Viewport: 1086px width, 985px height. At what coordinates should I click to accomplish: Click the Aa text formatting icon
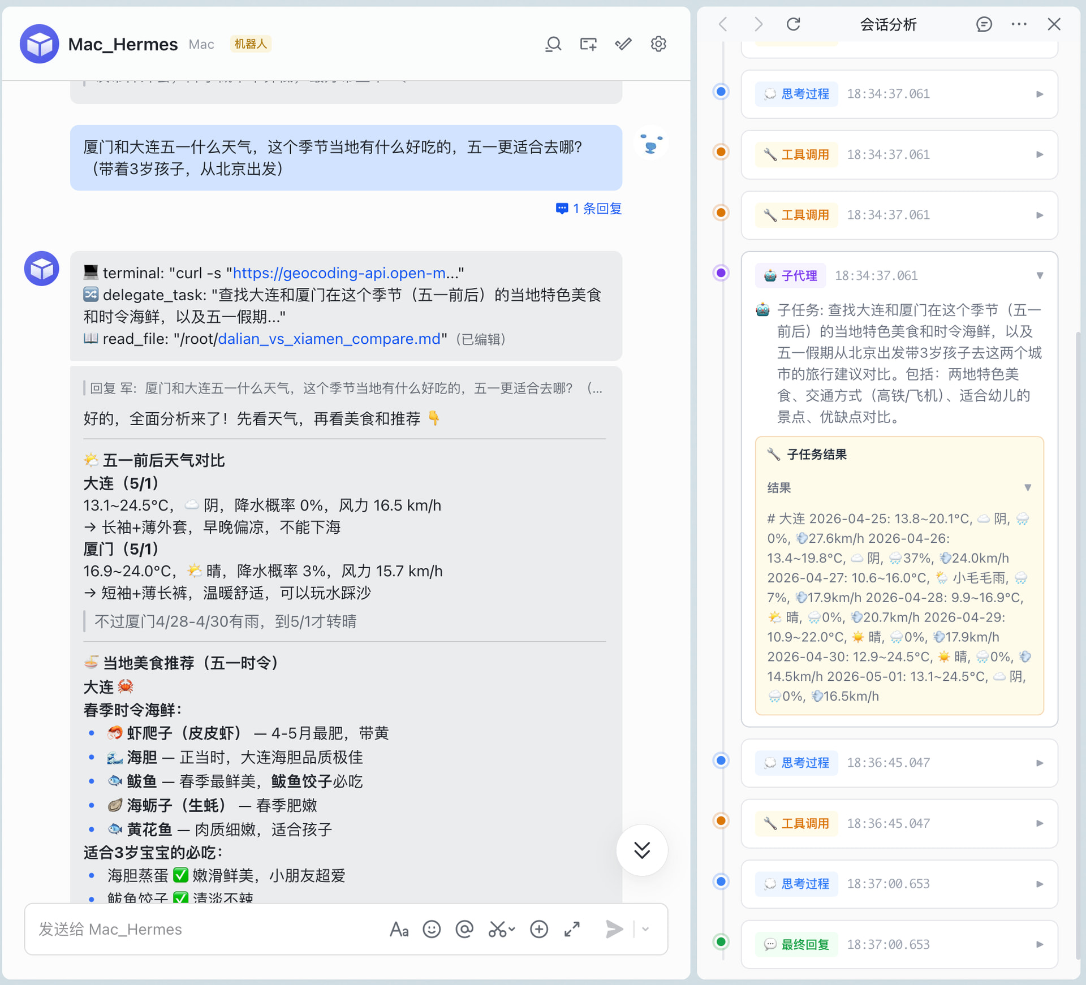(399, 929)
